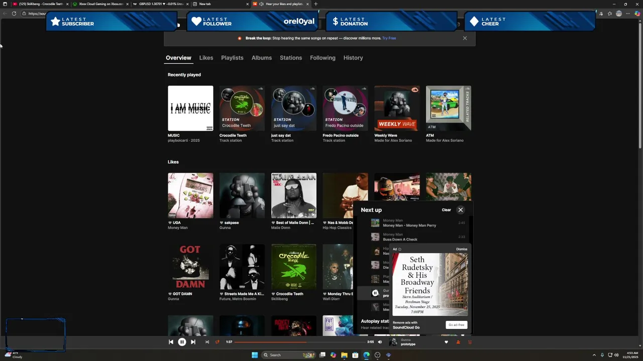Screen dimensions: 643x361
Task: Close the Break the loop banner
Action: [465, 38]
